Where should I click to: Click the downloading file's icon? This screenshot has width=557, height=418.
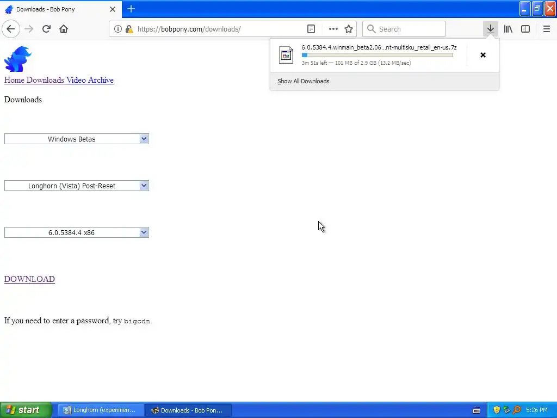(x=286, y=55)
